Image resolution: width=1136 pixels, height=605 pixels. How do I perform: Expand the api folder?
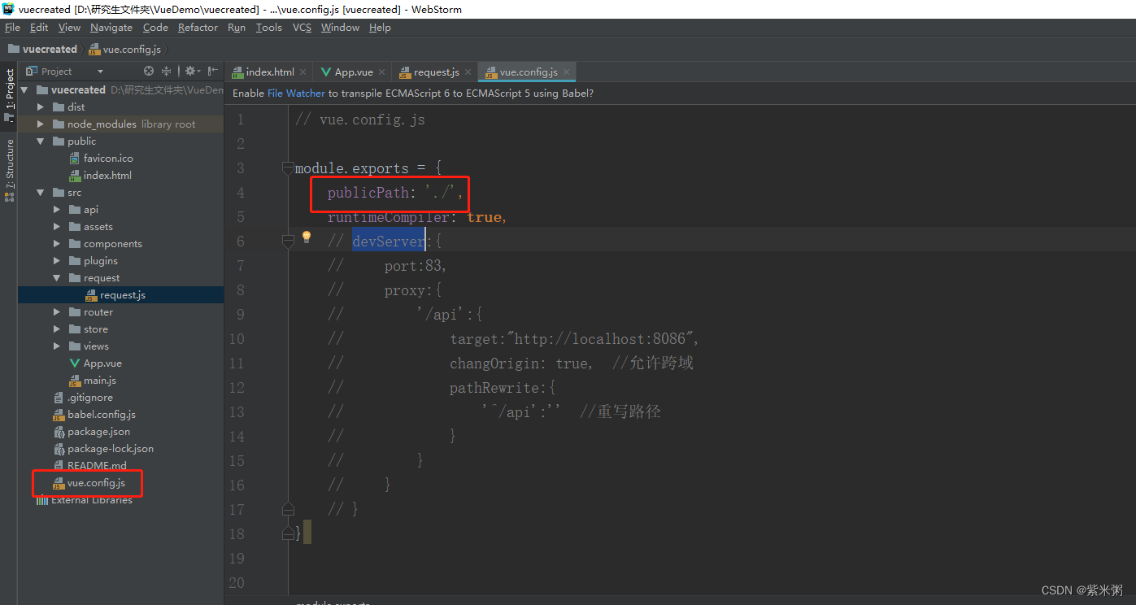(57, 210)
